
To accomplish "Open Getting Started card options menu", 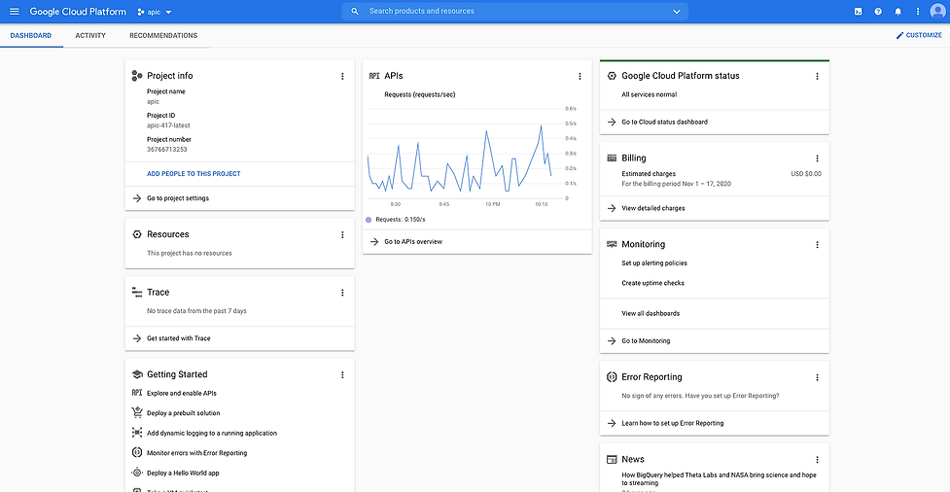I will click(x=342, y=375).
